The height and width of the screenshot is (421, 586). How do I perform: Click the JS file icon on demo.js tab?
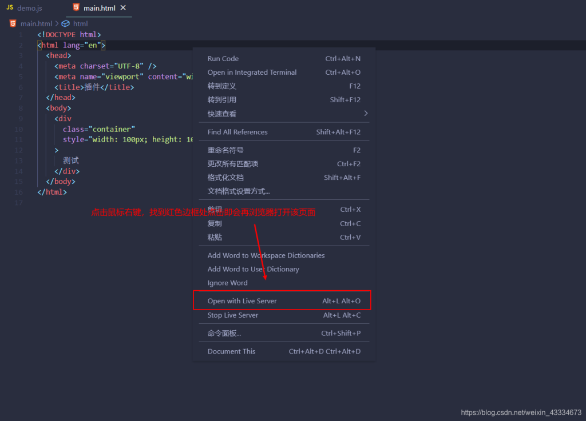click(10, 7)
